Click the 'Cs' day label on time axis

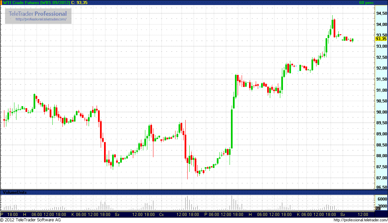pos(161,215)
